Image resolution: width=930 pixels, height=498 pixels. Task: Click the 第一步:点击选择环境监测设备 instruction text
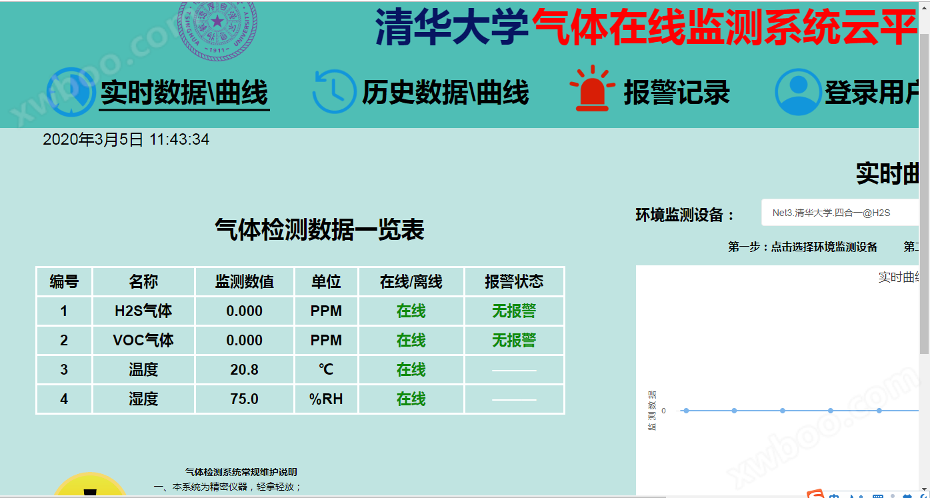point(803,247)
